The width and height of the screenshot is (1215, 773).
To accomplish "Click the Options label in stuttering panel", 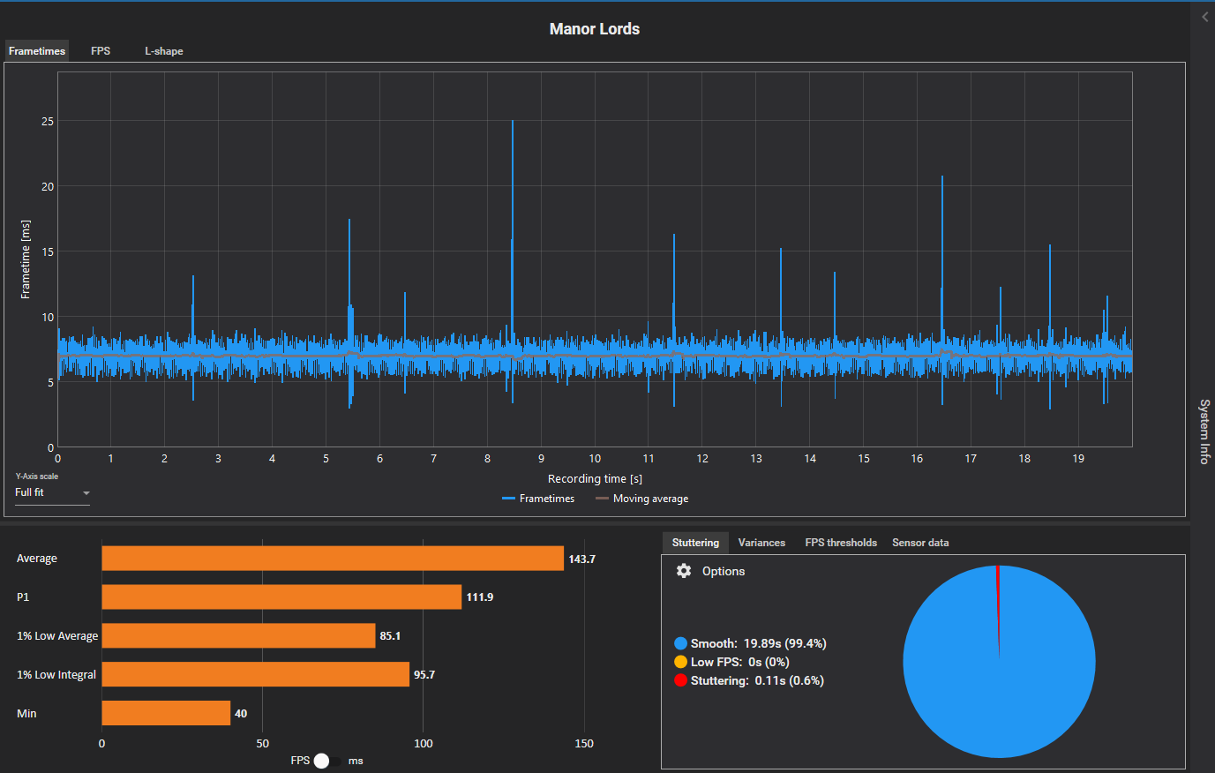I will pyautogui.click(x=724, y=571).
